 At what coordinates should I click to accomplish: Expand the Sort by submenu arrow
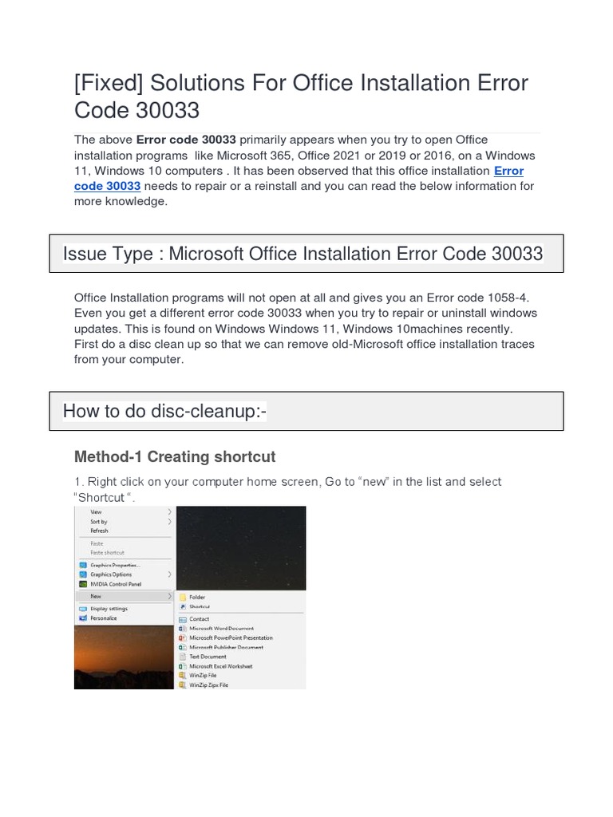tap(169, 521)
